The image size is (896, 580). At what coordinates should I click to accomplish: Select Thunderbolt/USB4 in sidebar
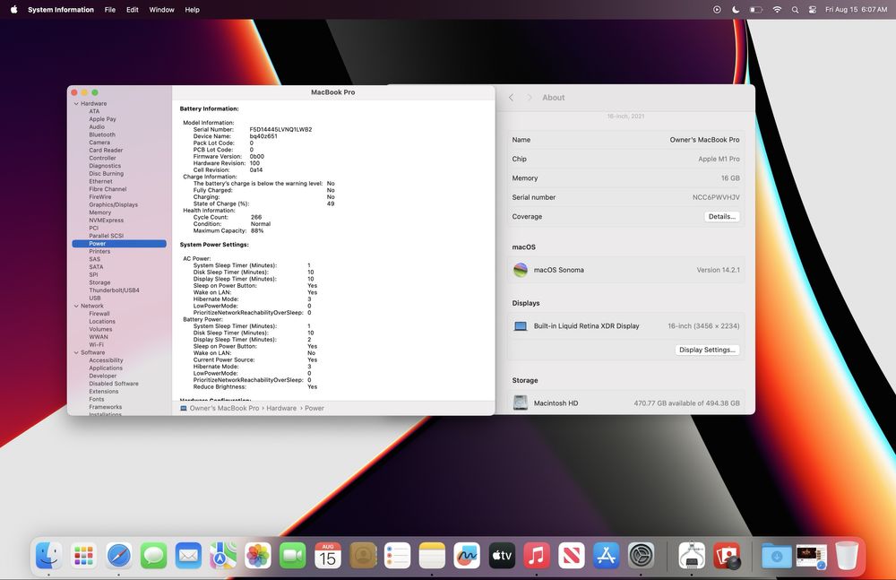pos(115,290)
